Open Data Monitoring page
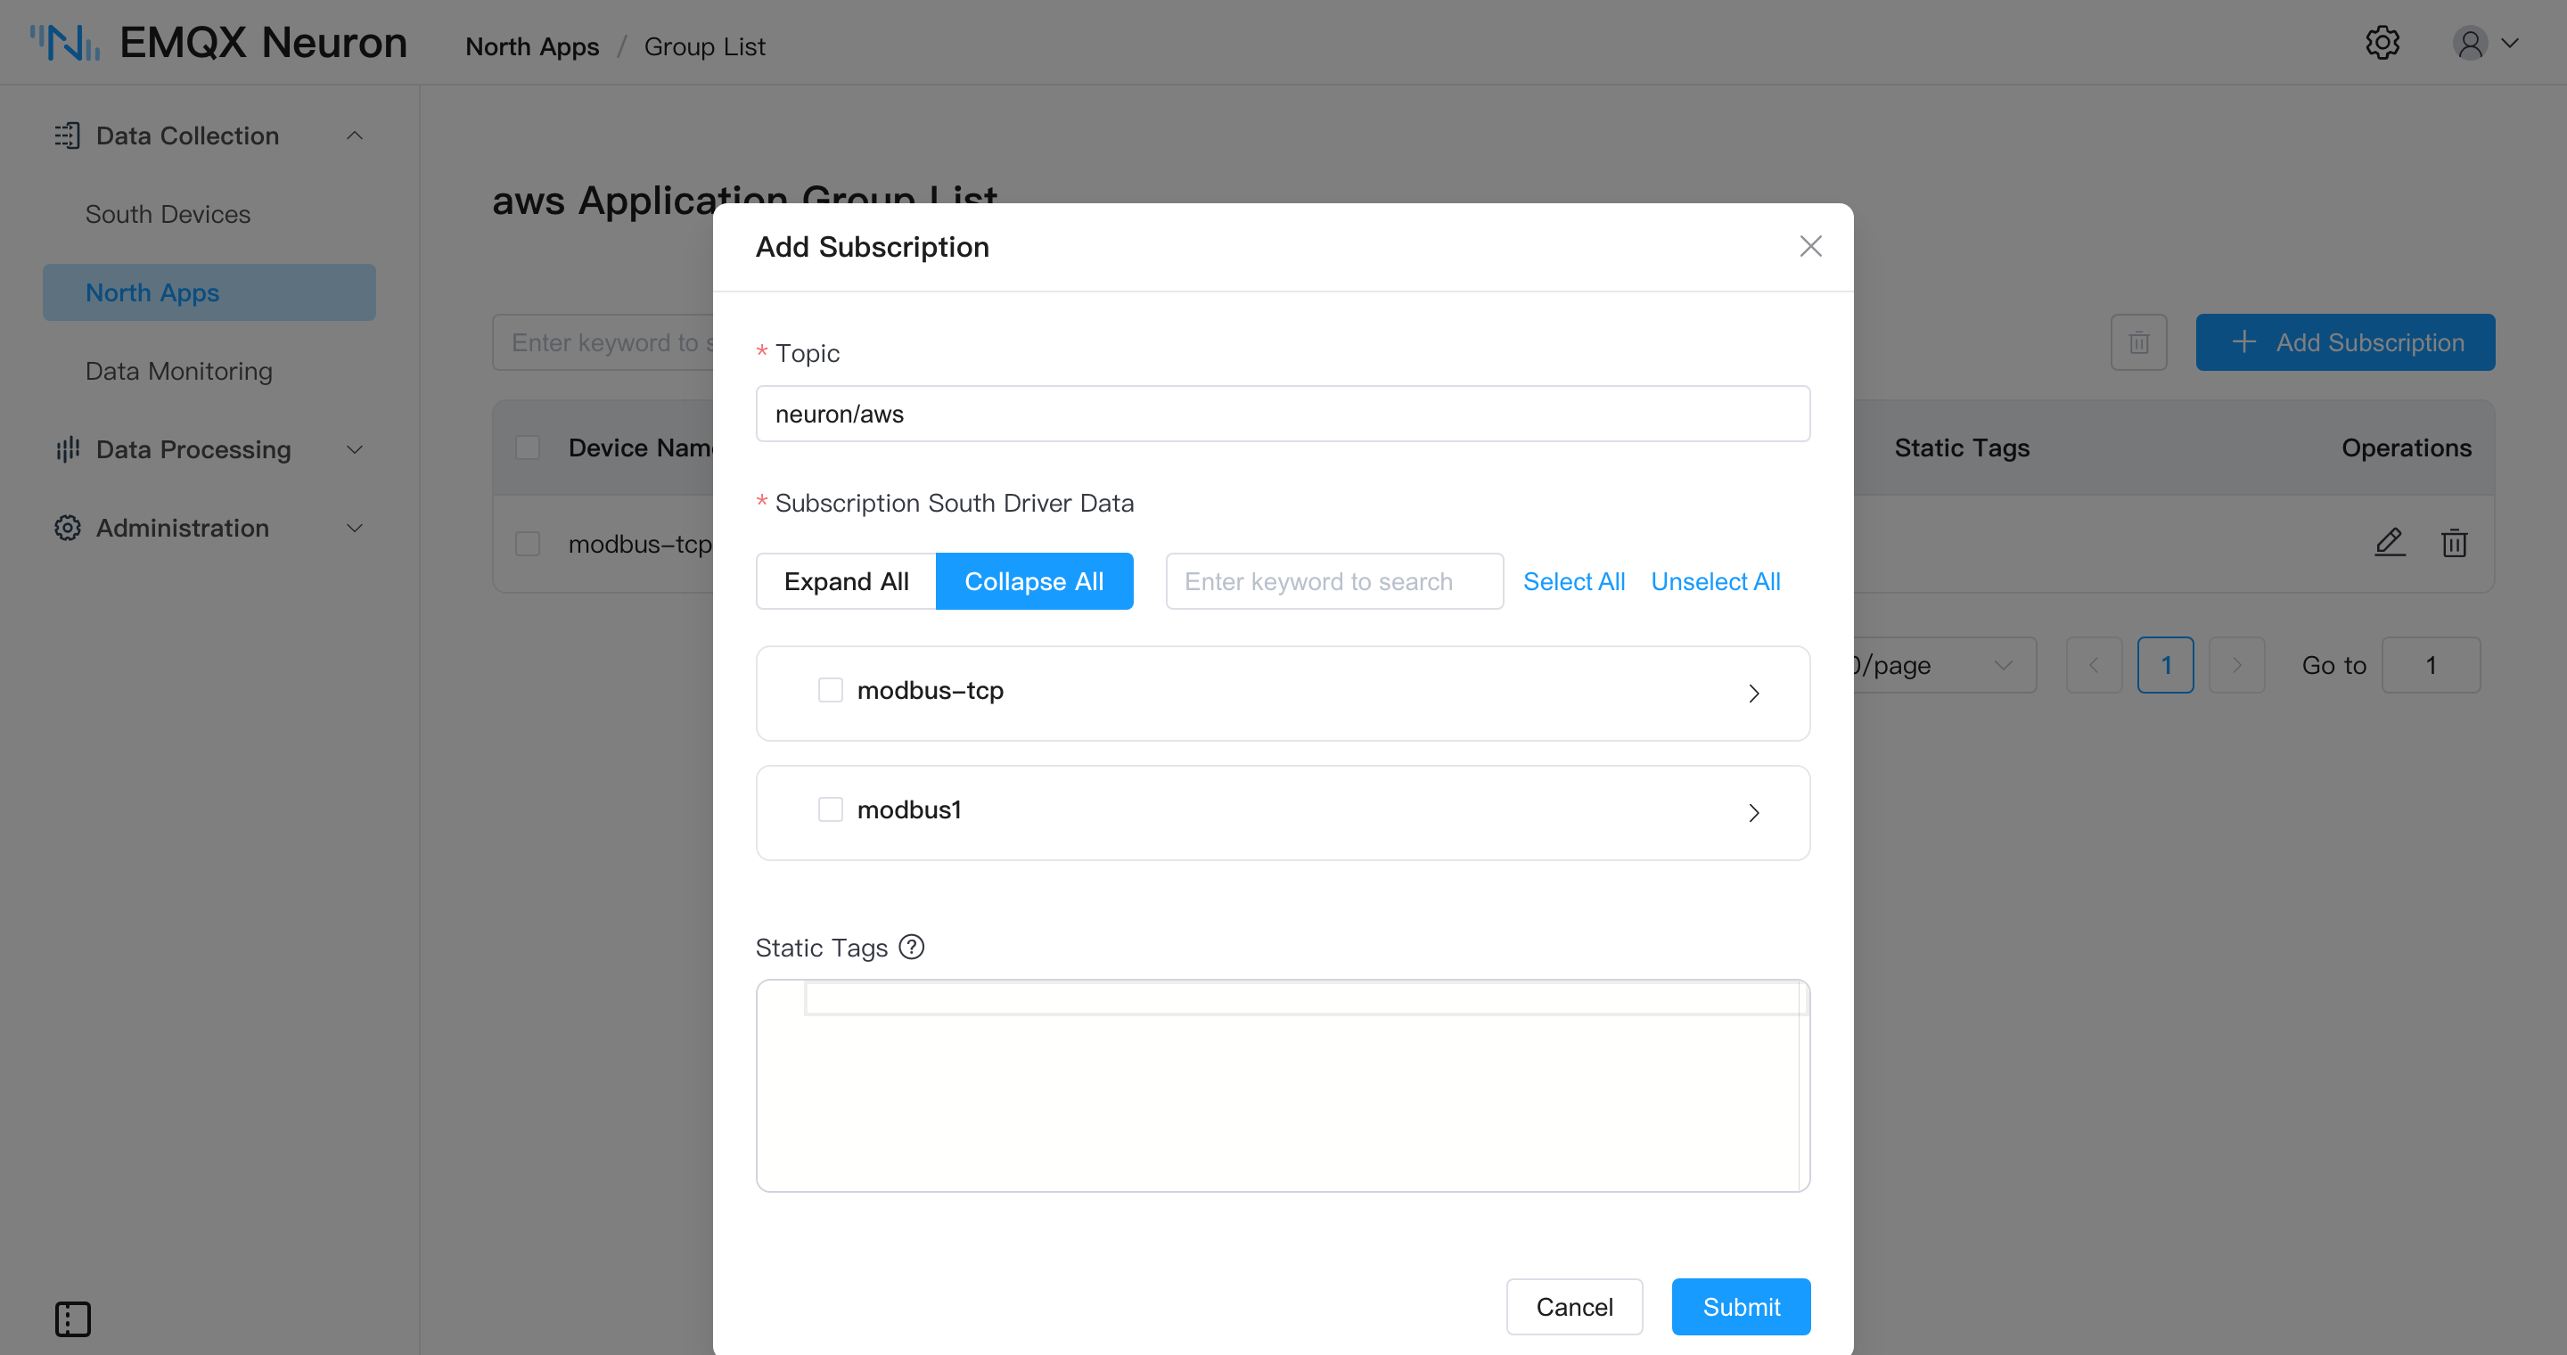Image resolution: width=2567 pixels, height=1355 pixels. tap(178, 371)
